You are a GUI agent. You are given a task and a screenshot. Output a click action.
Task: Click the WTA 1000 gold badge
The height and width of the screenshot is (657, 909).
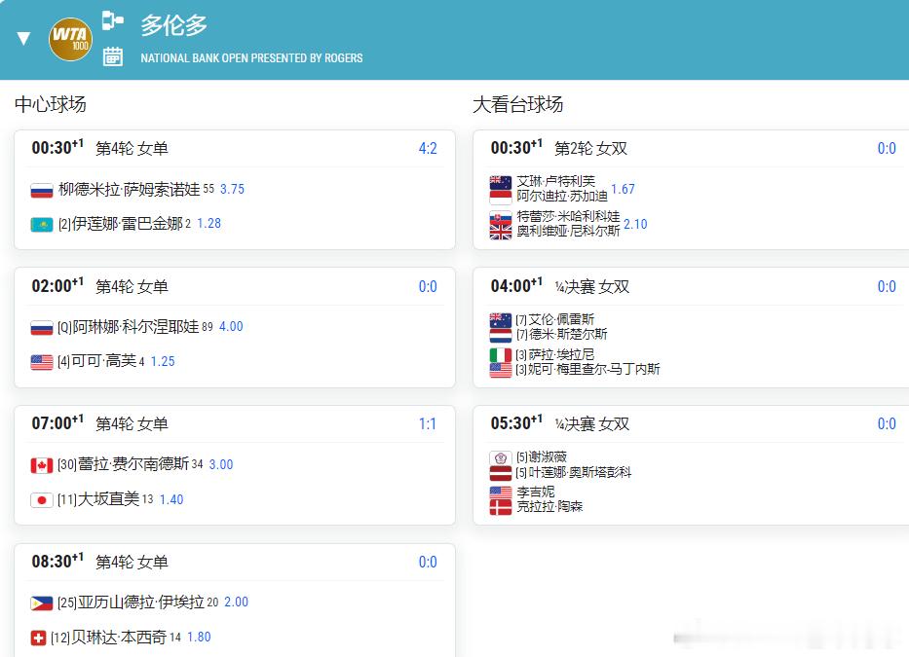[70, 39]
